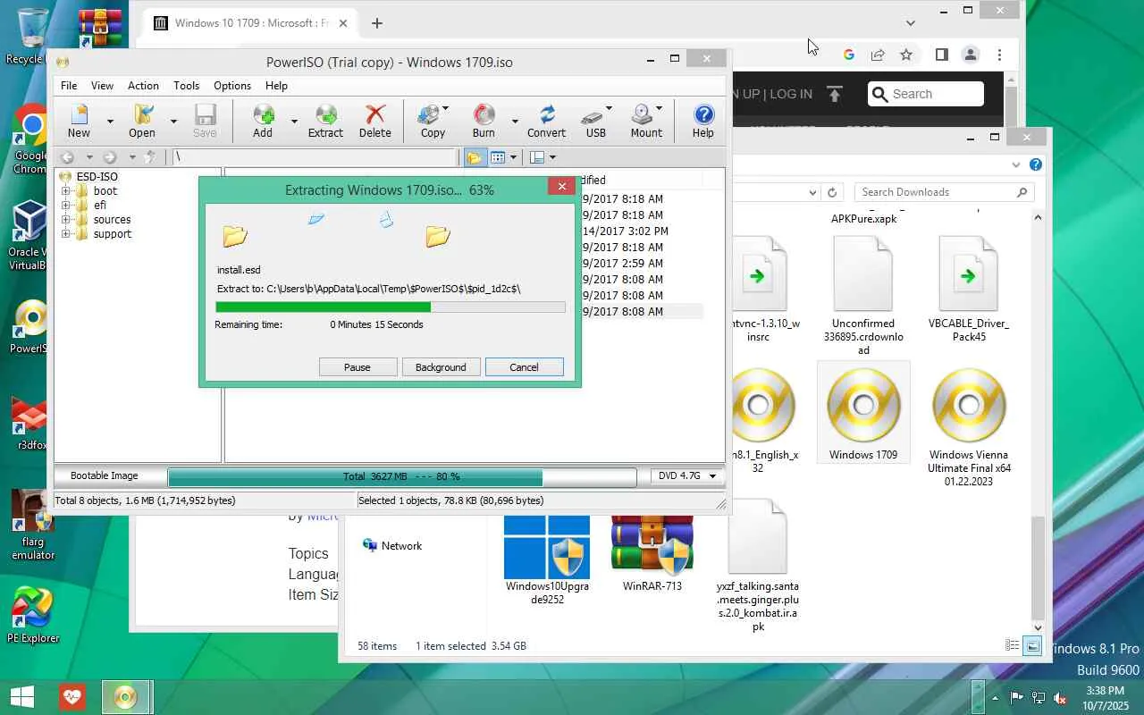Click the Explorer help question mark icon

[1036, 165]
